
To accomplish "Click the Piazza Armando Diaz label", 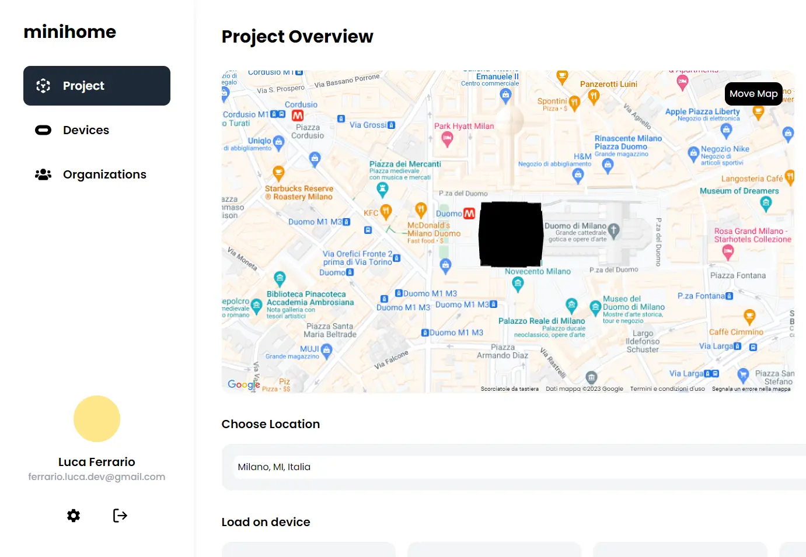I will click(x=503, y=351).
